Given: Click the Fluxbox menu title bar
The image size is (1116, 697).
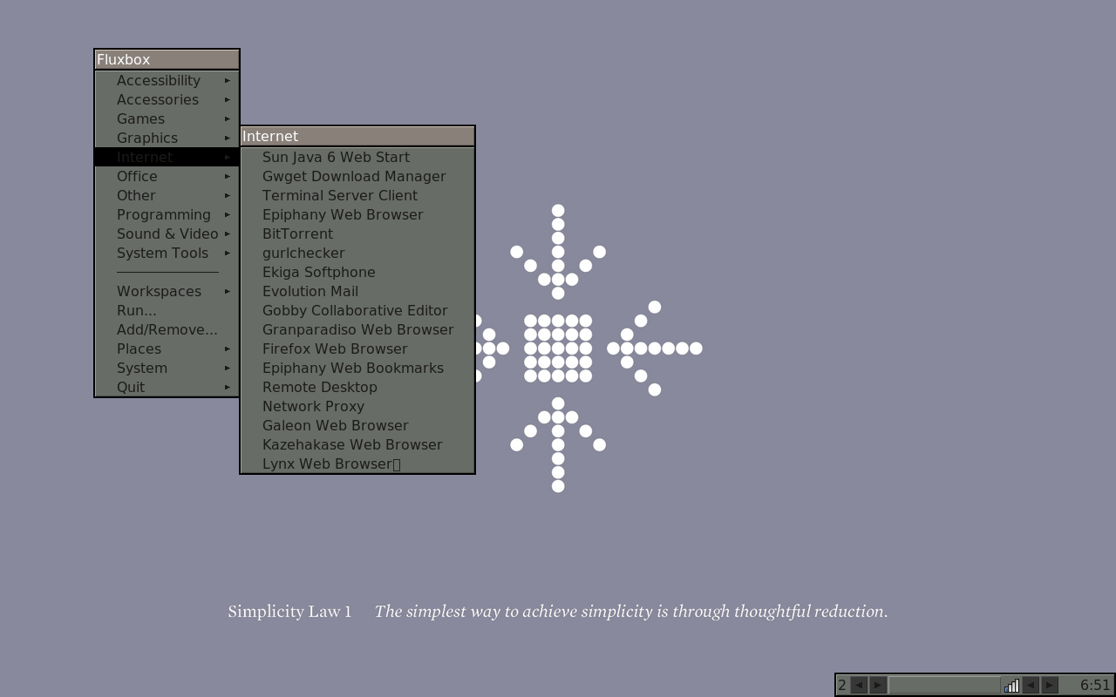Looking at the screenshot, I should (167, 59).
